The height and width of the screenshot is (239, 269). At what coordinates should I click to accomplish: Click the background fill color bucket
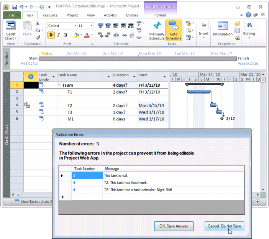pos(76,35)
